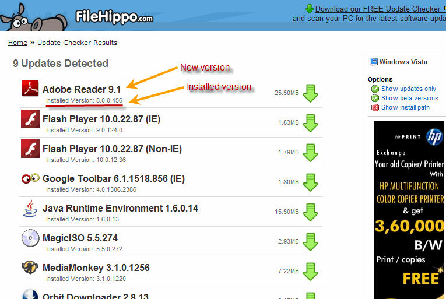Click the 'Options' heading in sidebar

[380, 79]
